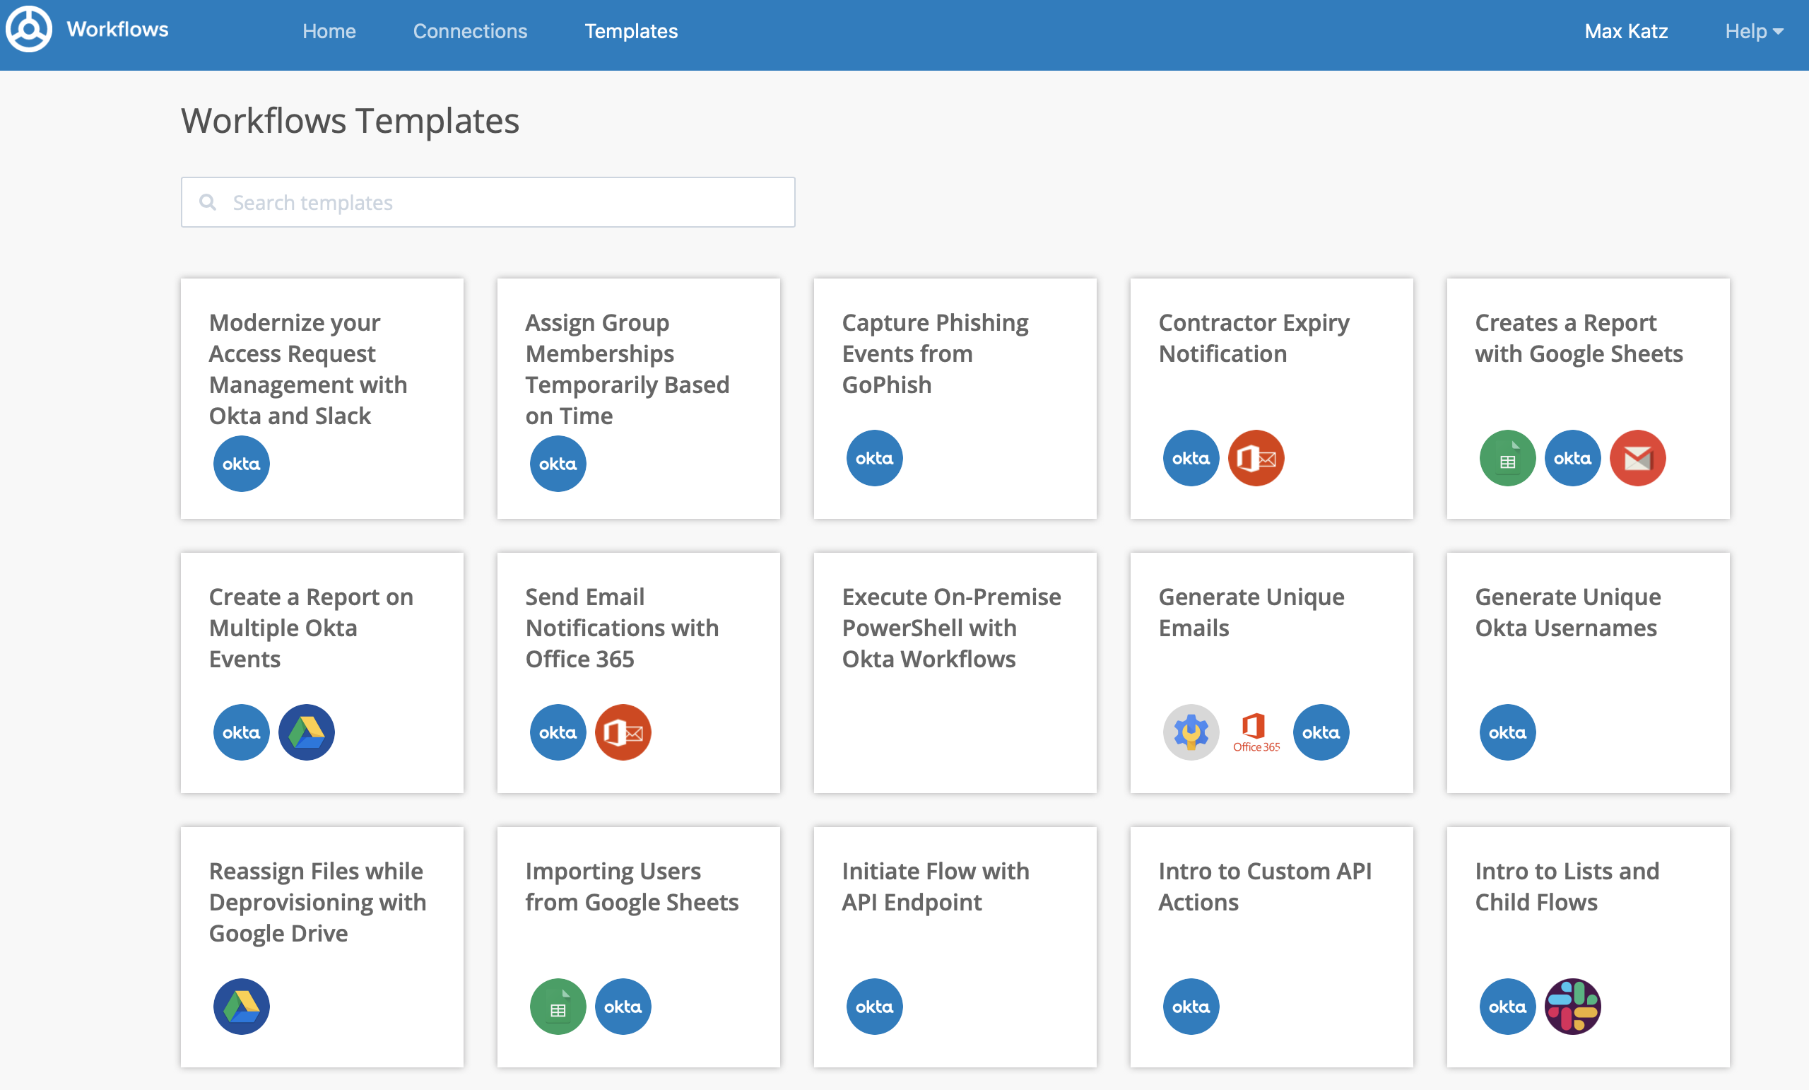The width and height of the screenshot is (1809, 1090).
Task: Open the Generate Unique Okta Usernames template
Action: 1567,613
